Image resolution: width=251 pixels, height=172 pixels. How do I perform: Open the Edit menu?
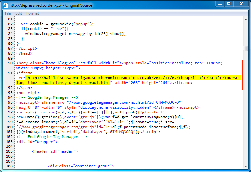[19, 13]
